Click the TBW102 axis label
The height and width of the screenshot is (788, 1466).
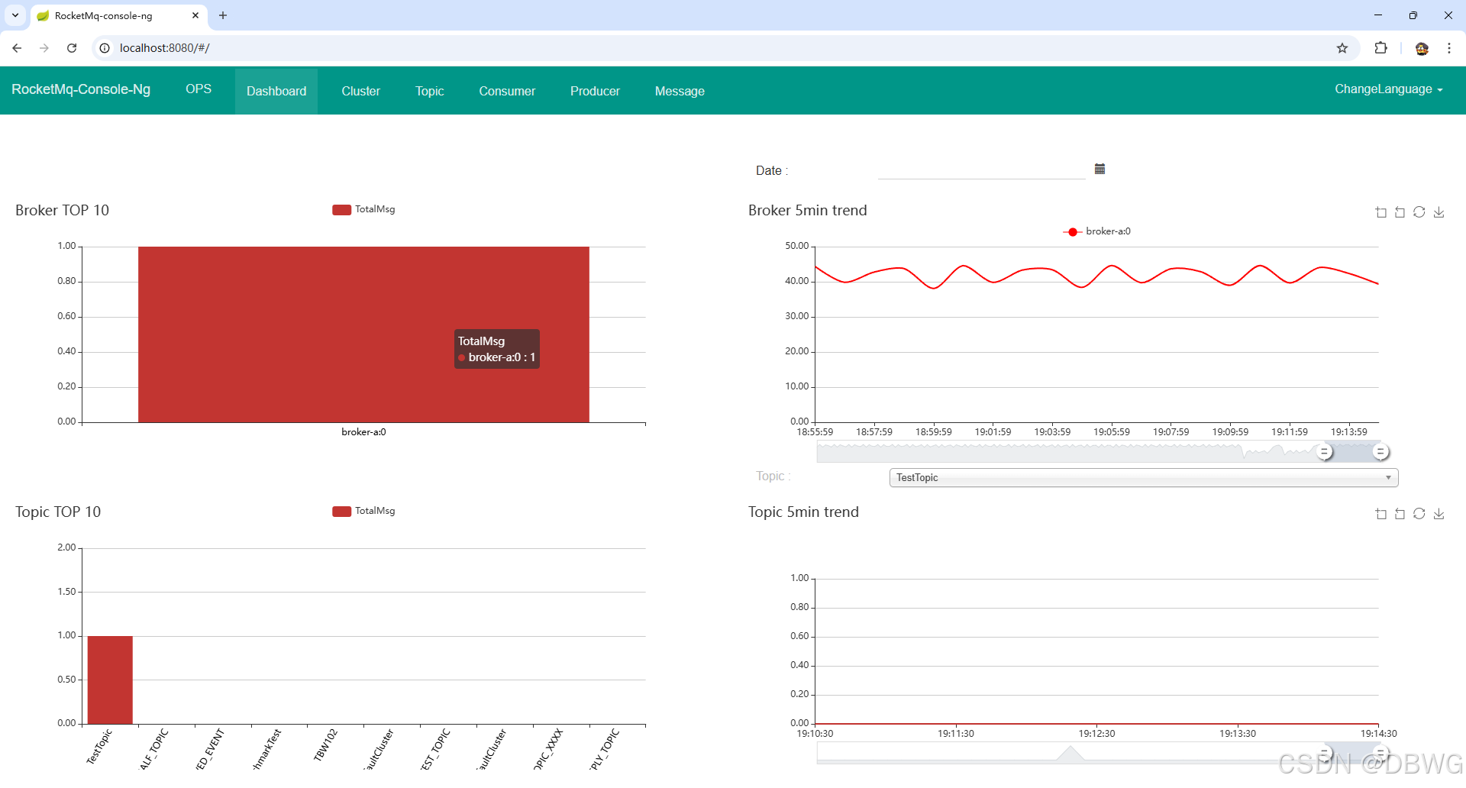pyautogui.click(x=325, y=744)
